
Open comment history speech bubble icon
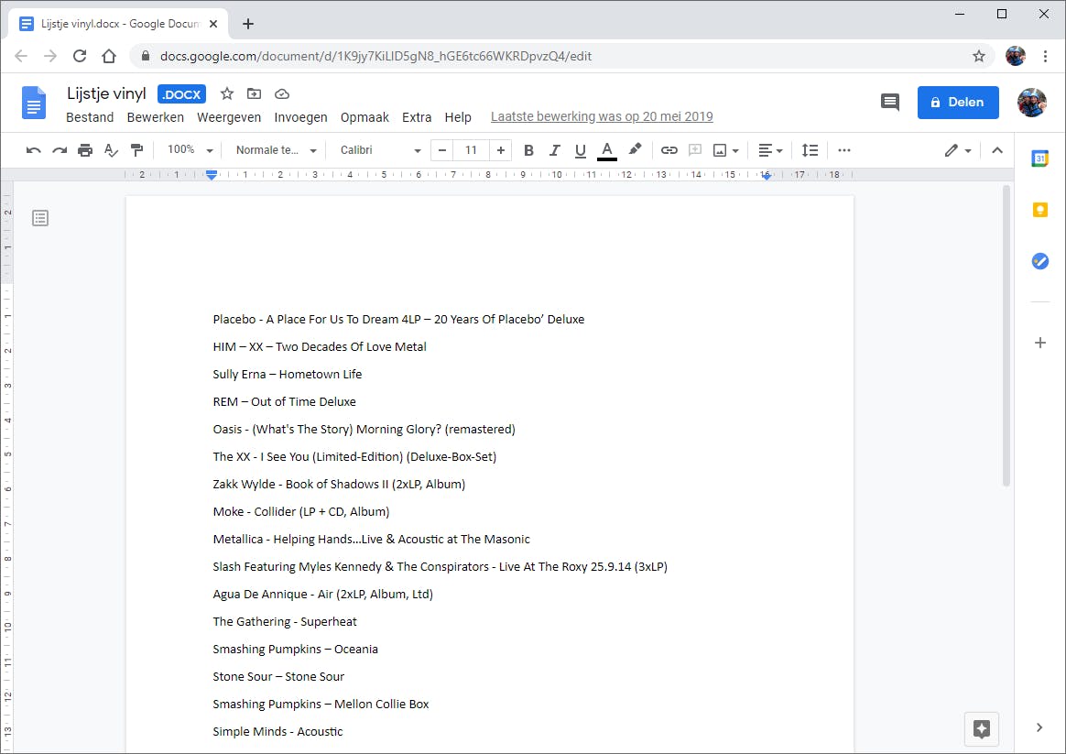coord(889,102)
